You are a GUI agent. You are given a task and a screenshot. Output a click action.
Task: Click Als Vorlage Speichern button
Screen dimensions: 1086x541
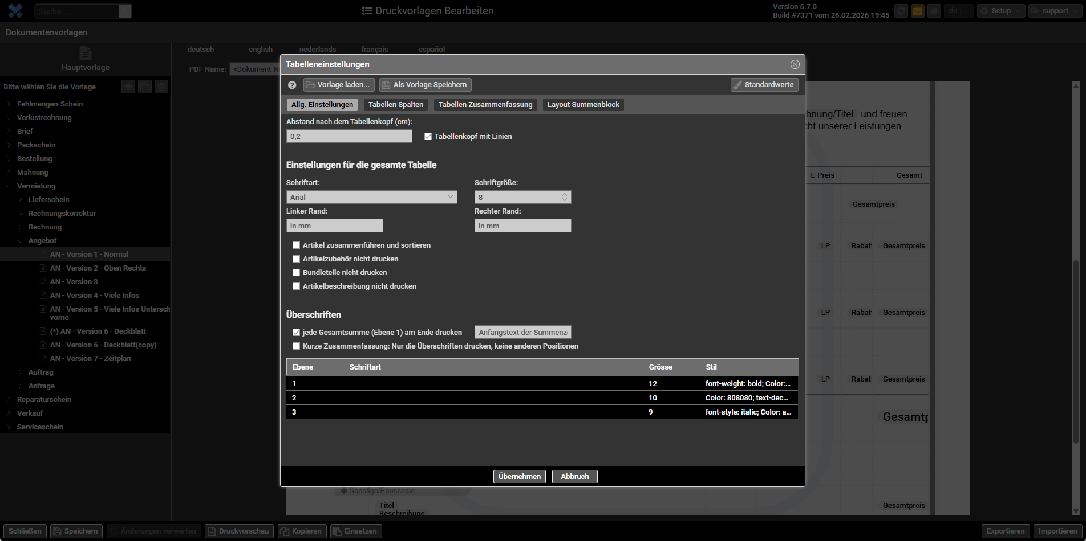[425, 85]
